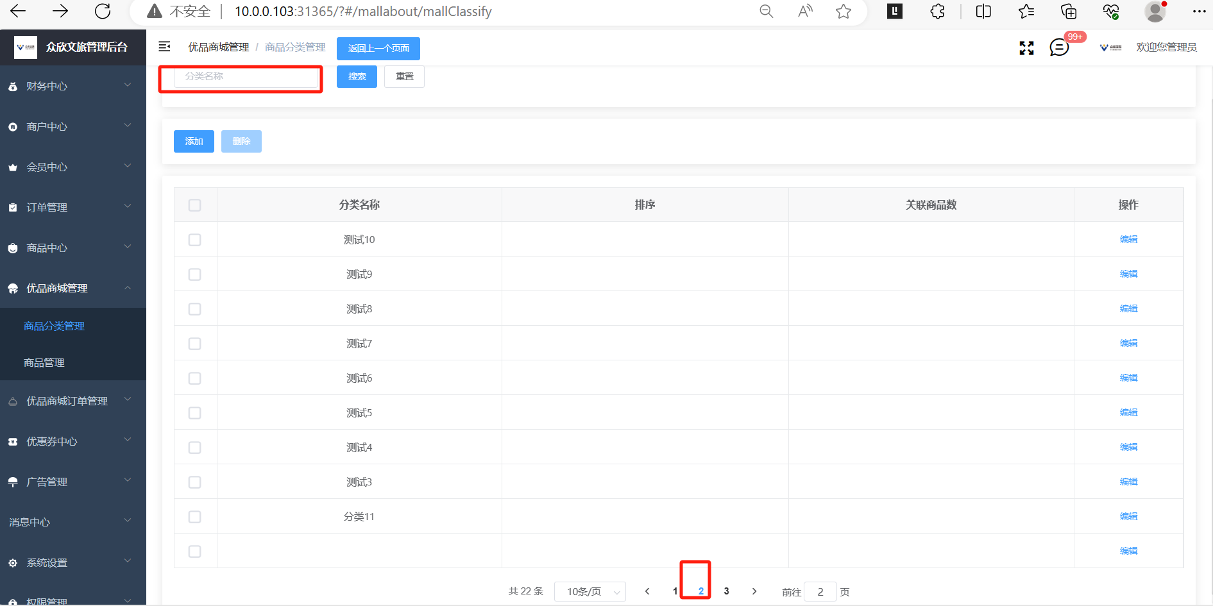
Task: Open browser extensions puzzle icon
Action: point(937,11)
